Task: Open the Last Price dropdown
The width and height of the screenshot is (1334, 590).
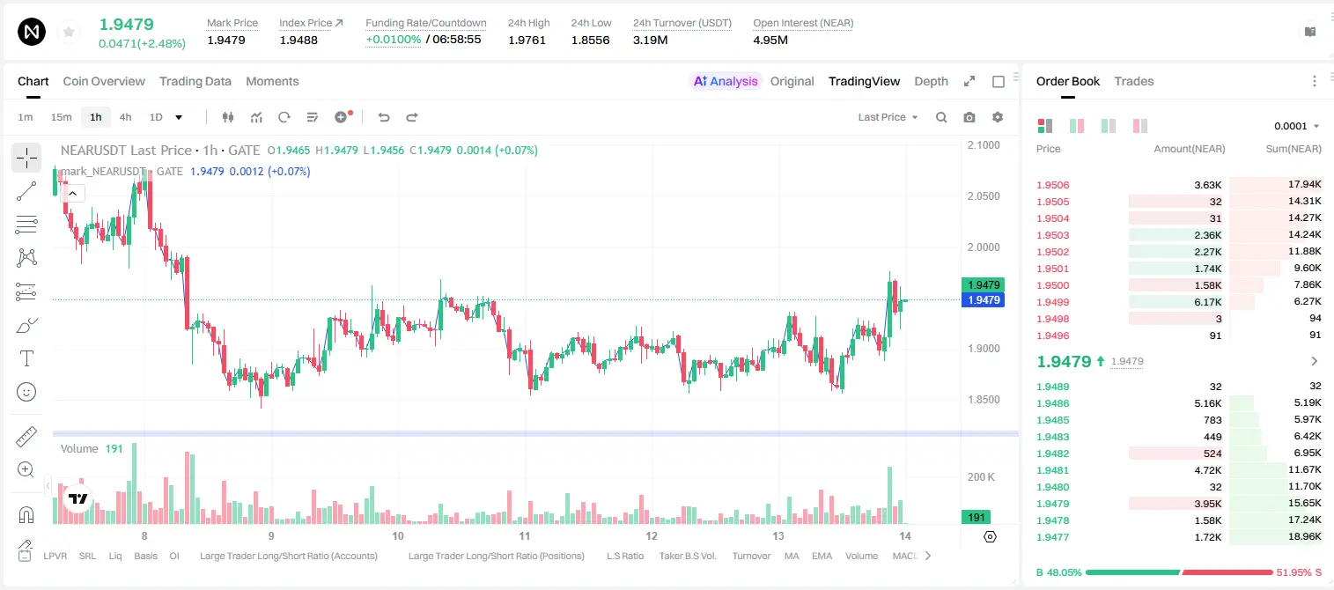Action: point(888,117)
